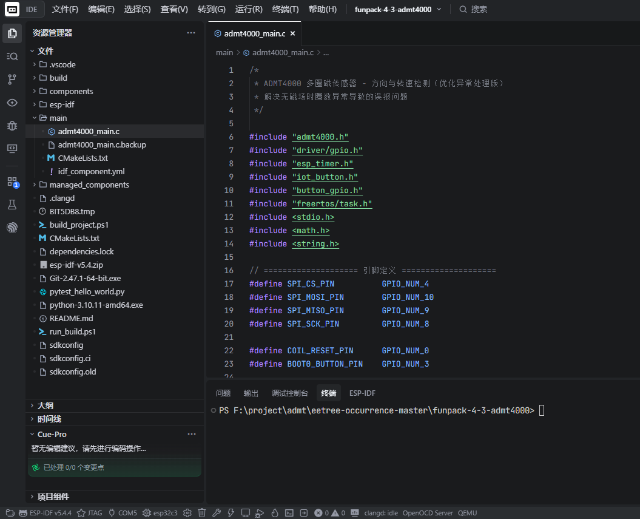
Task: Expand the managed_components folder
Action: (89, 185)
